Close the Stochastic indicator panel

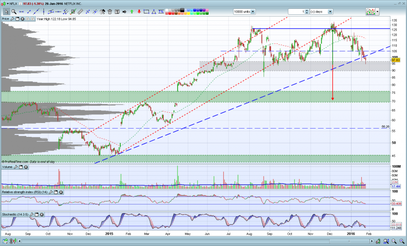(x=42, y=215)
